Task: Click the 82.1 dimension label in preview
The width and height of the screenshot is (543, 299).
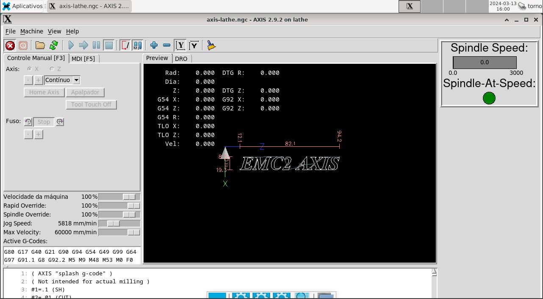Action: [x=290, y=144]
